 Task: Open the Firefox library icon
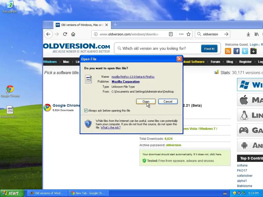tap(257, 34)
